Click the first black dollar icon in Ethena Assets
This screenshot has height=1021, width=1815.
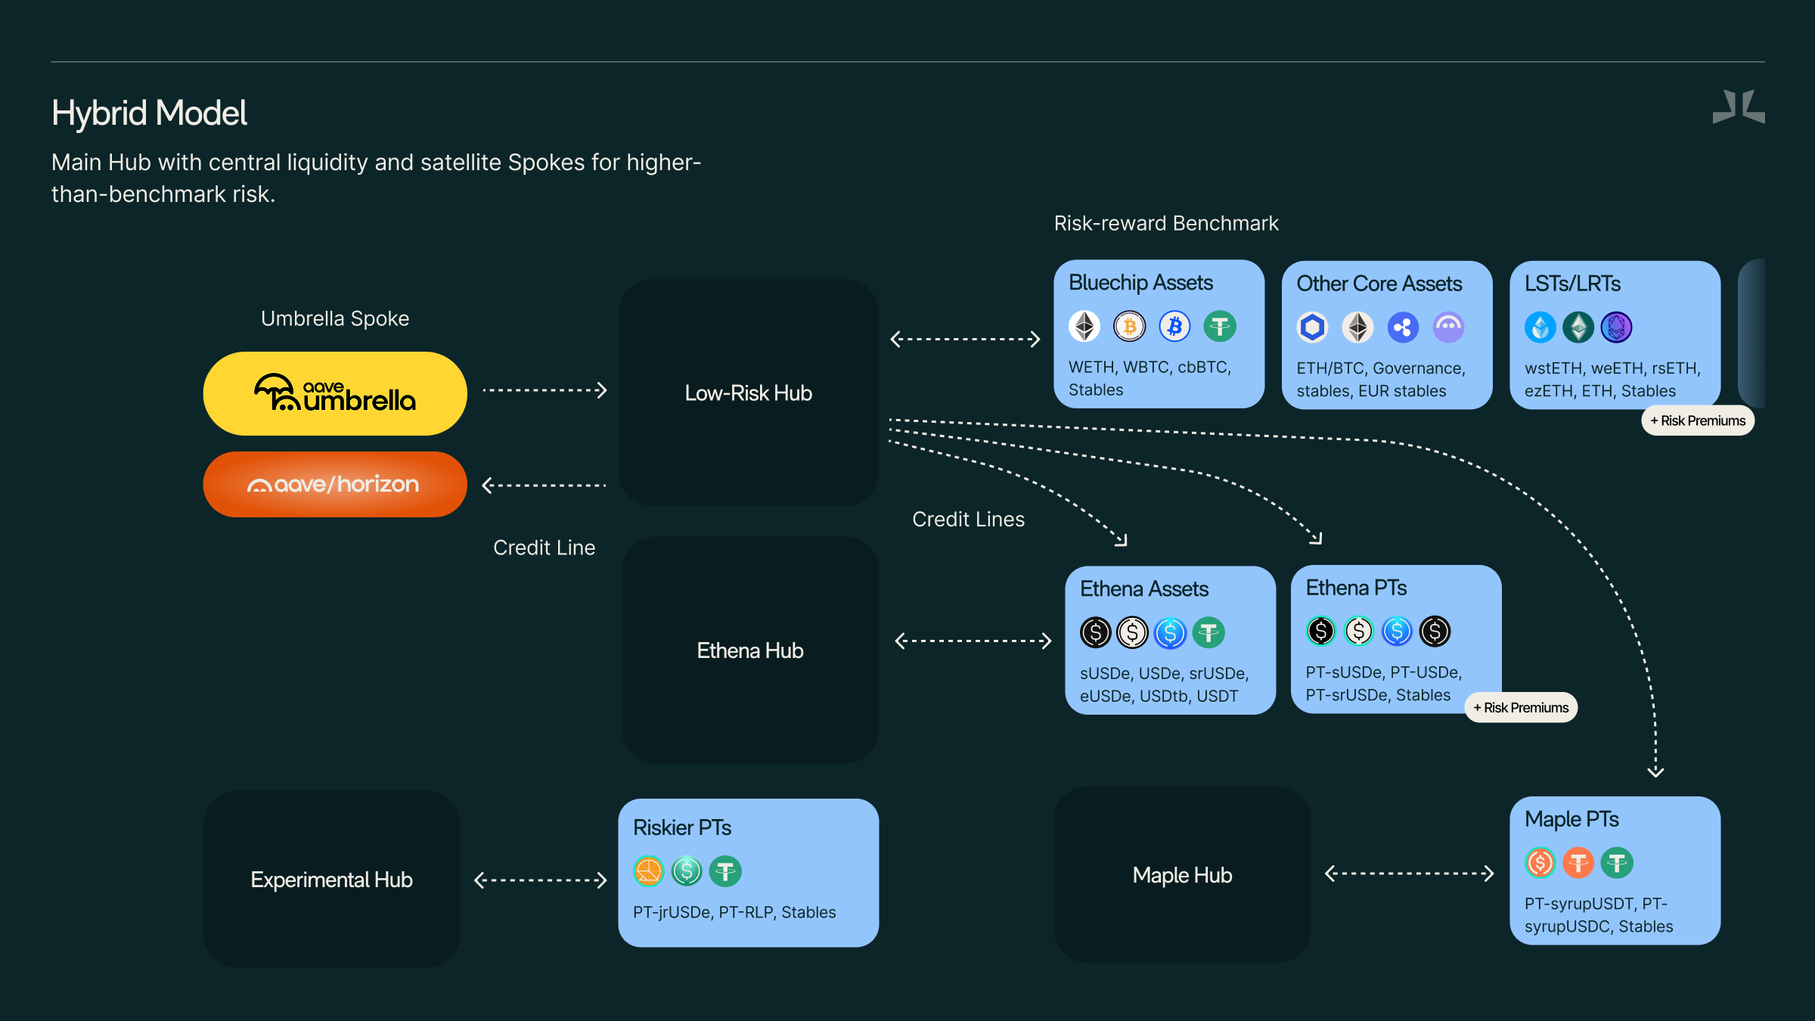[1095, 632]
